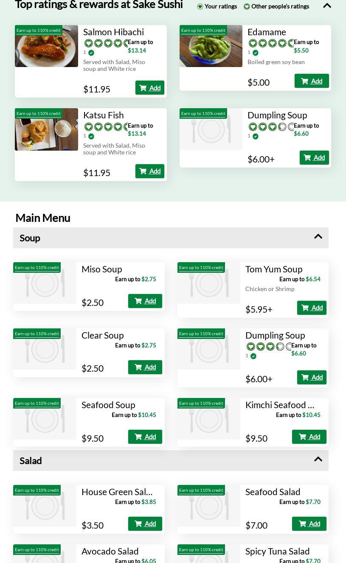Add Salmon Hibachi to cart
Screen dimensions: 346x563
click(150, 88)
